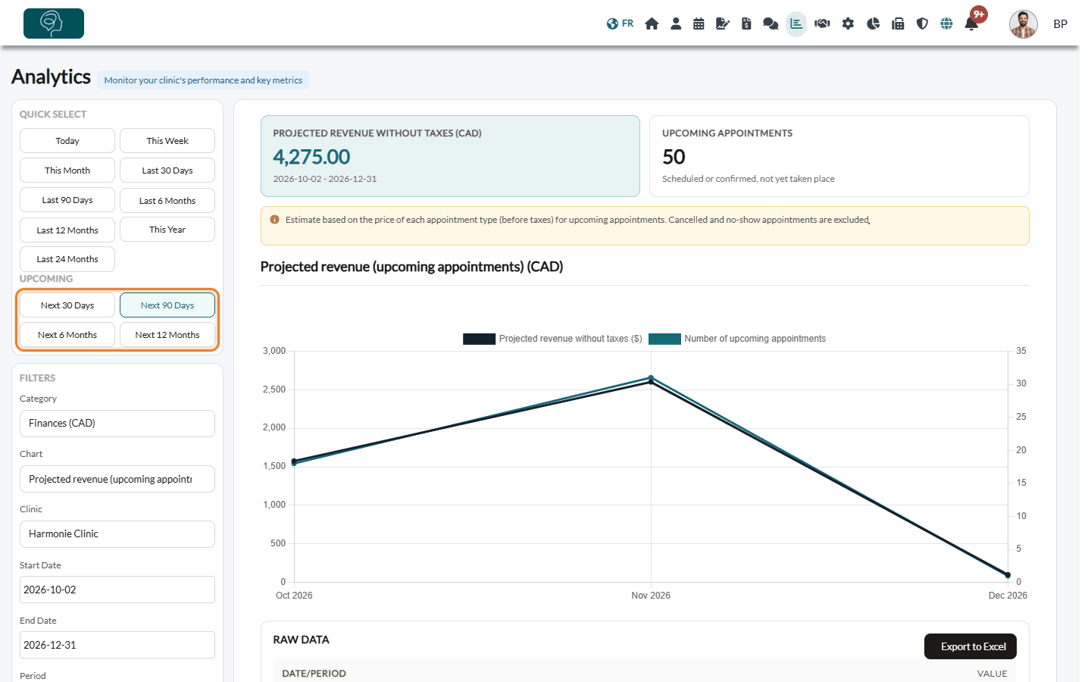Open the chat messages bubbles icon

(771, 23)
